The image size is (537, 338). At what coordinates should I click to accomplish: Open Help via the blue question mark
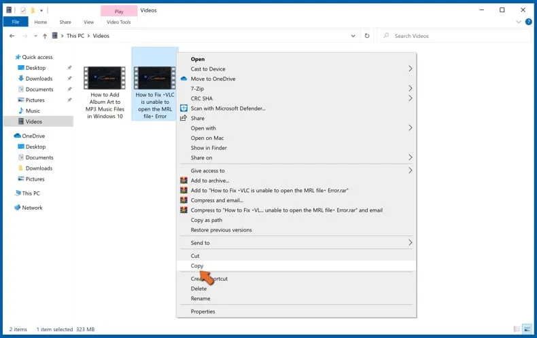point(528,22)
